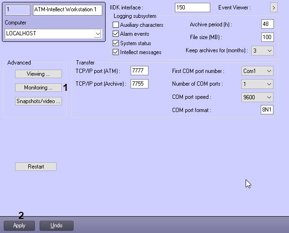Screen dimensions: 289x233
Task: Click the Event Viewer label
Action: click(234, 8)
